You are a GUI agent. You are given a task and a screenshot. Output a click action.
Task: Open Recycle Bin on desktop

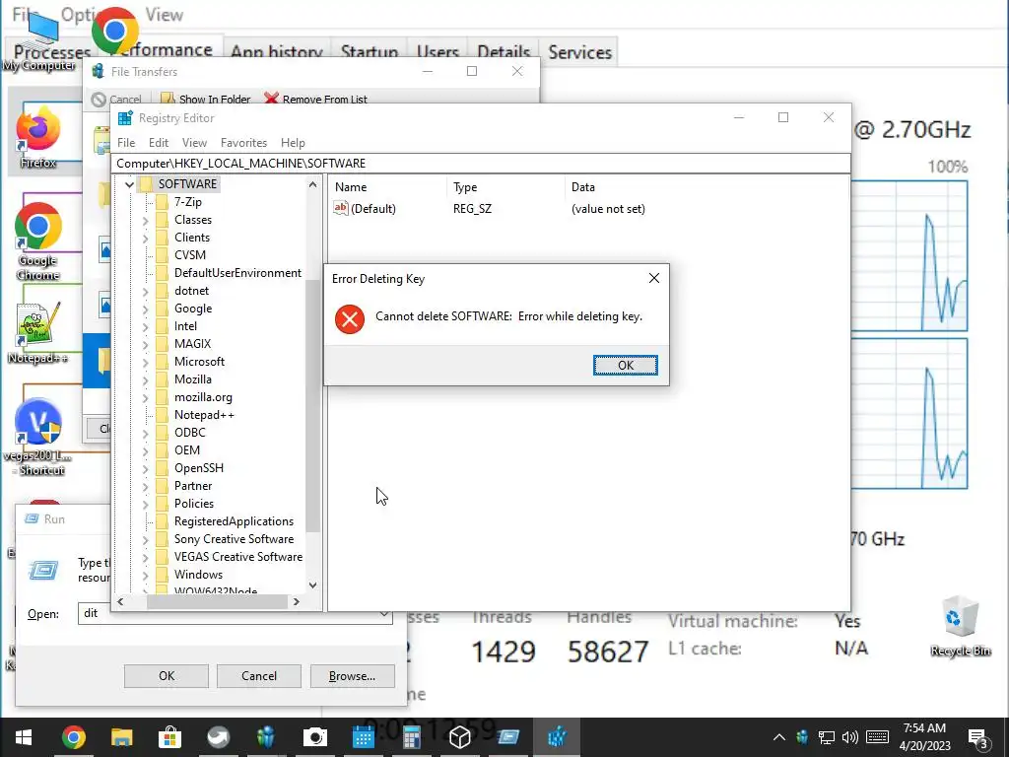[x=960, y=626]
